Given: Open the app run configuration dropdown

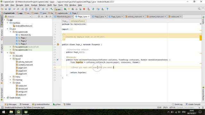Looking at the screenshot, I should click(x=59, y=9).
